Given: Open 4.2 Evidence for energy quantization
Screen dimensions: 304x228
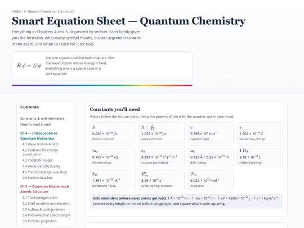Looking at the screenshot, I should tap(40, 152).
